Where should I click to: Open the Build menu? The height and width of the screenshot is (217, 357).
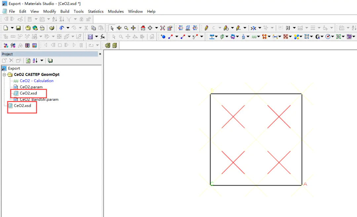(65, 11)
